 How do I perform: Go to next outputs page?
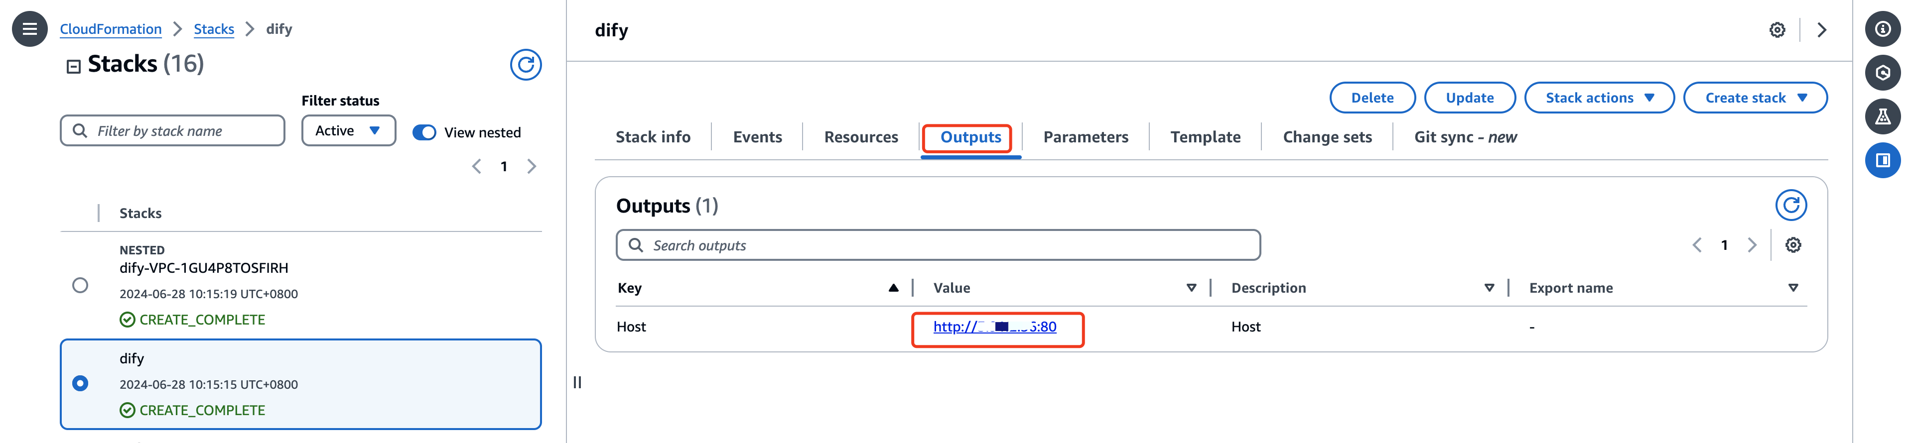click(1752, 245)
